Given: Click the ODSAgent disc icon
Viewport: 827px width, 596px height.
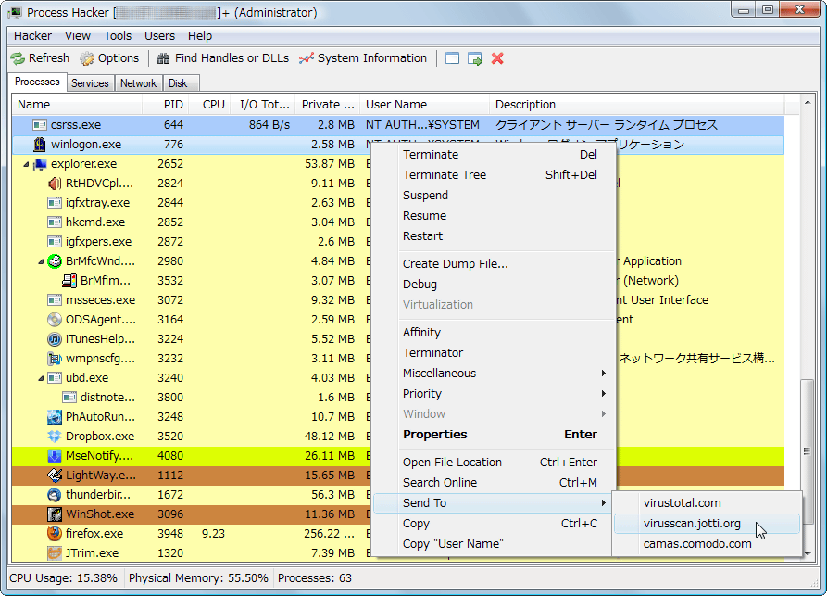Looking at the screenshot, I should click(x=55, y=320).
